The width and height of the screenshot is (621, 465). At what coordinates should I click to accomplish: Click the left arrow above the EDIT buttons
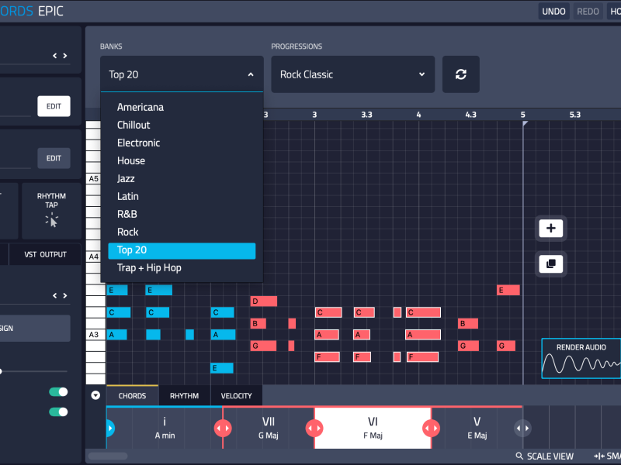(54, 56)
